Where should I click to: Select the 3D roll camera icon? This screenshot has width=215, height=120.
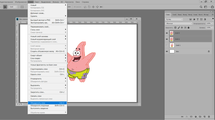89,7
